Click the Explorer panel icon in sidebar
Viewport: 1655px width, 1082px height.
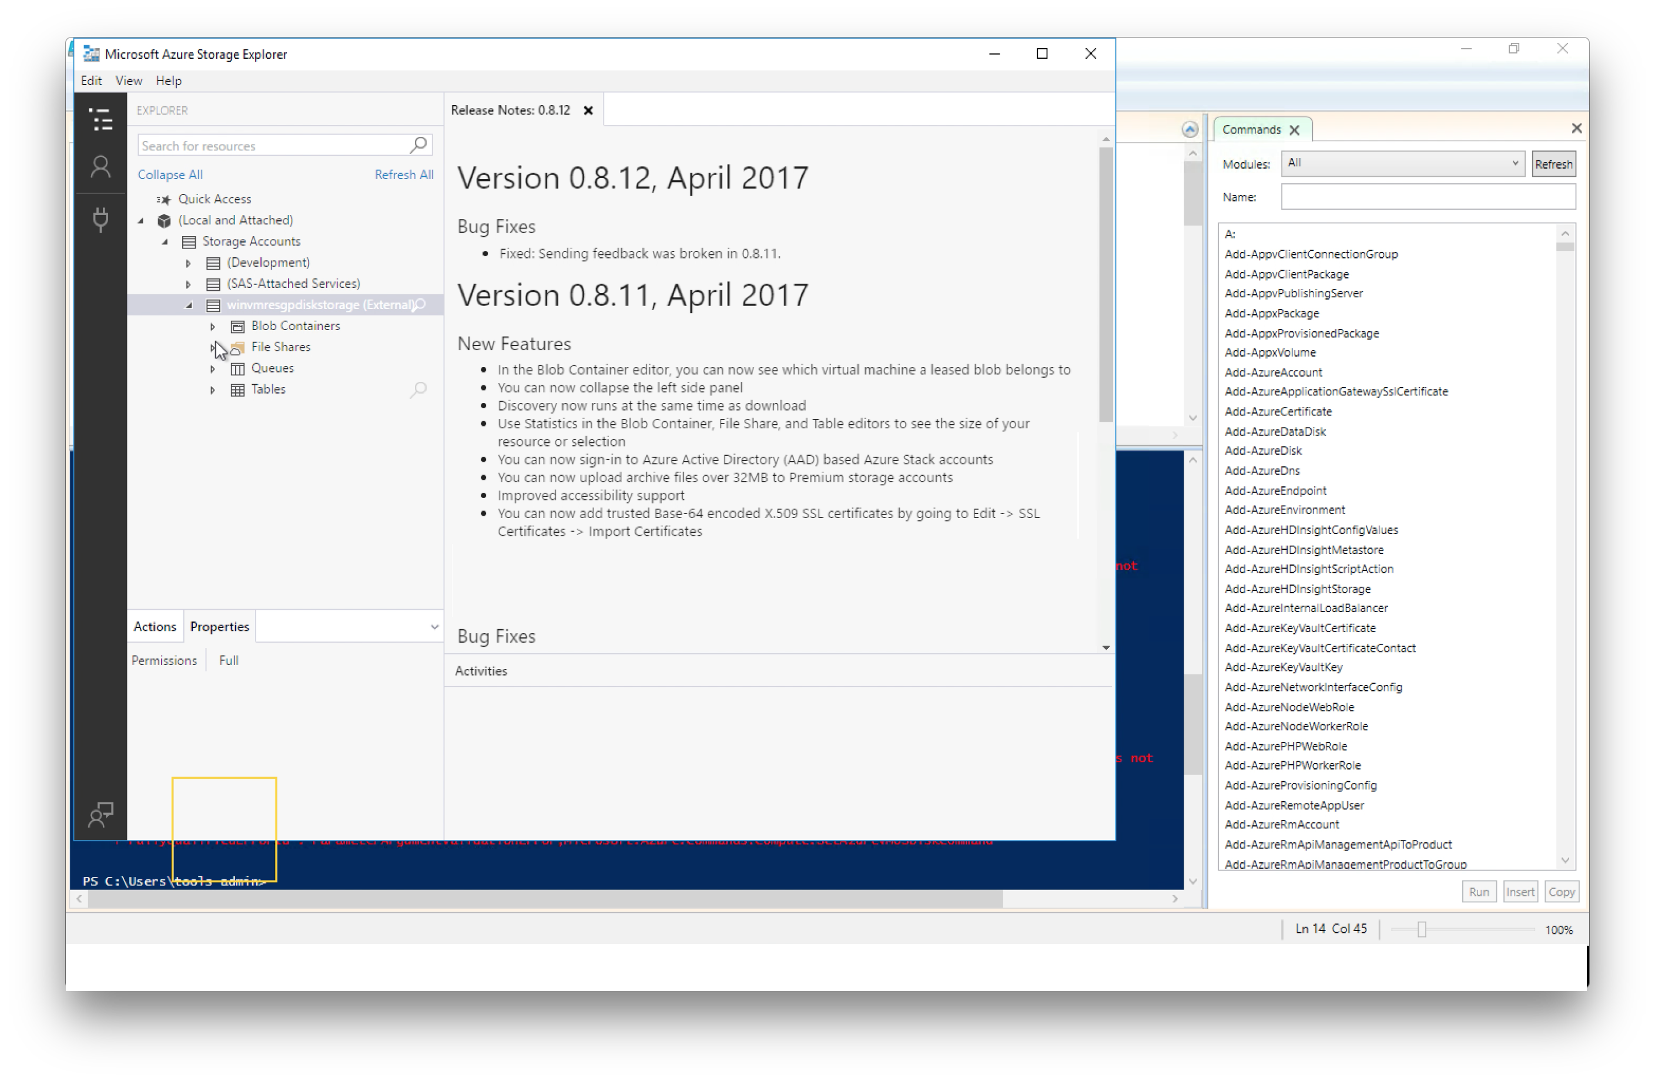[x=102, y=117]
